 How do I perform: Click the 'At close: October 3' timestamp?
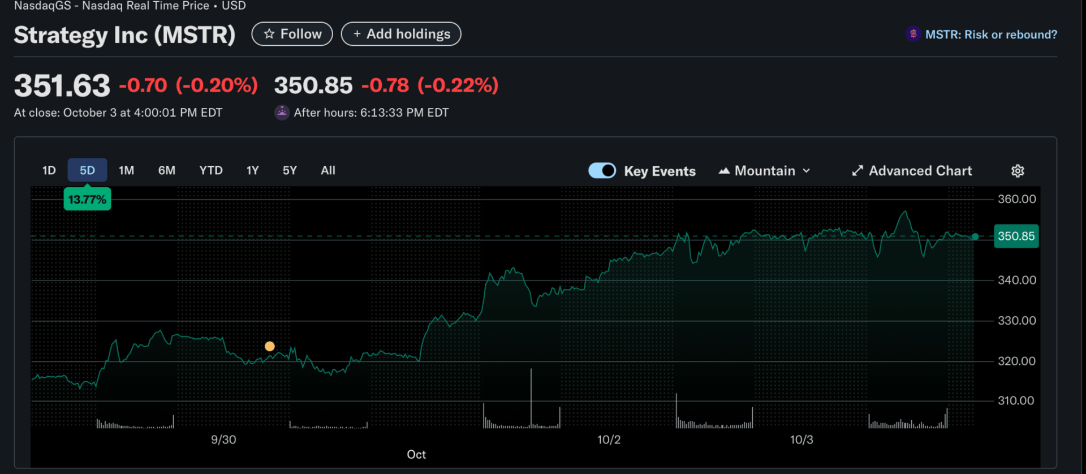118,113
